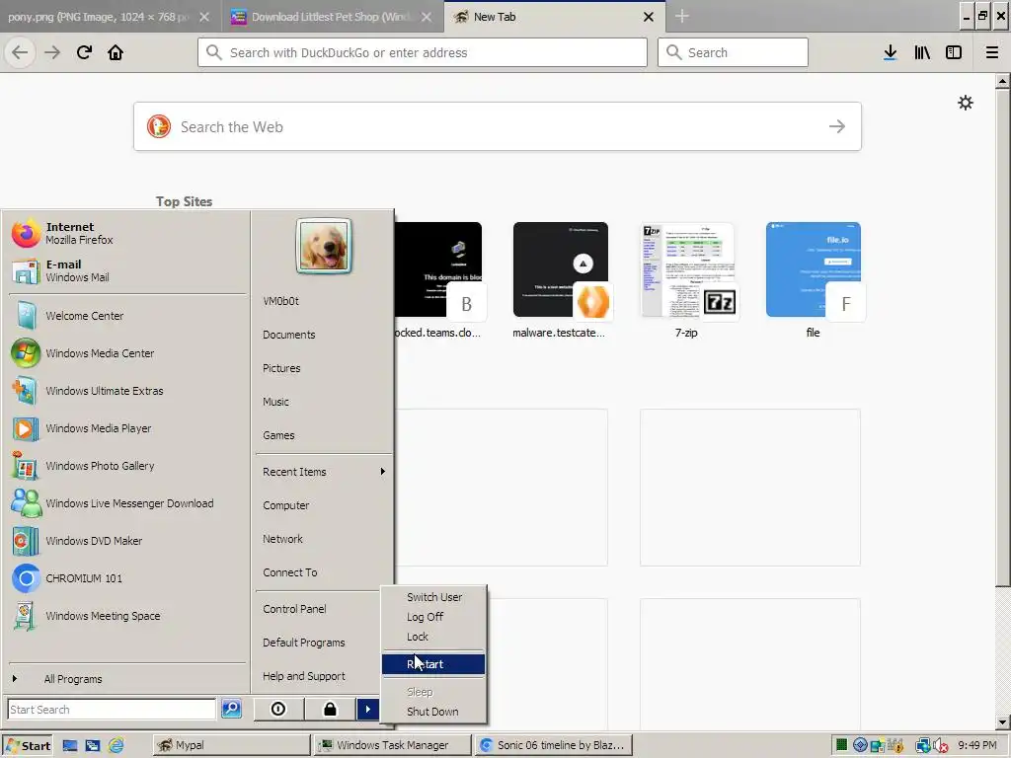This screenshot has height=758, width=1011.
Task: Click the browser forward arrow
Action: pyautogui.click(x=52, y=52)
